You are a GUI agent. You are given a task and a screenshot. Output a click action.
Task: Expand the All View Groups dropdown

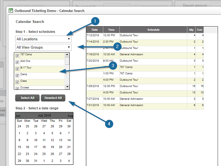pyautogui.click(x=43, y=48)
